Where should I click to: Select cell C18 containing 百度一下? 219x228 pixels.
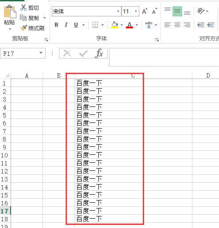[133, 219]
